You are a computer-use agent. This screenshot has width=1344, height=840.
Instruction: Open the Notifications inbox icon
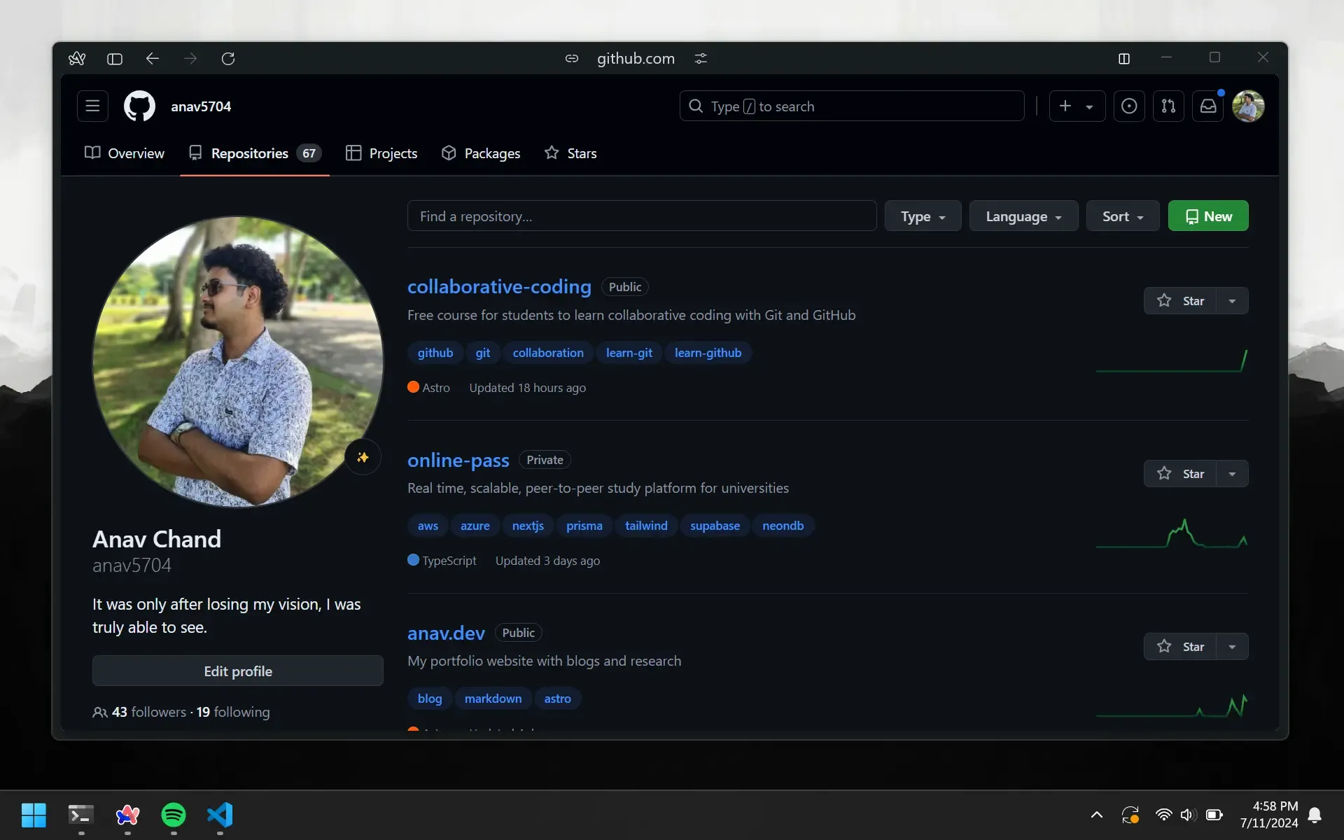click(x=1208, y=106)
